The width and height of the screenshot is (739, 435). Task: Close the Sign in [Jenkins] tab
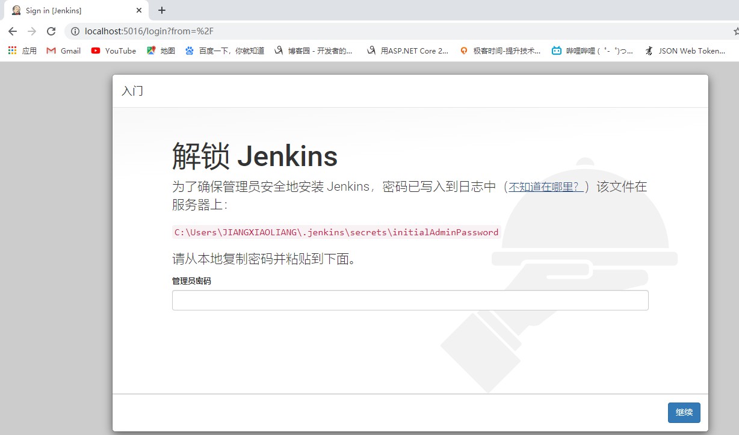pos(139,10)
